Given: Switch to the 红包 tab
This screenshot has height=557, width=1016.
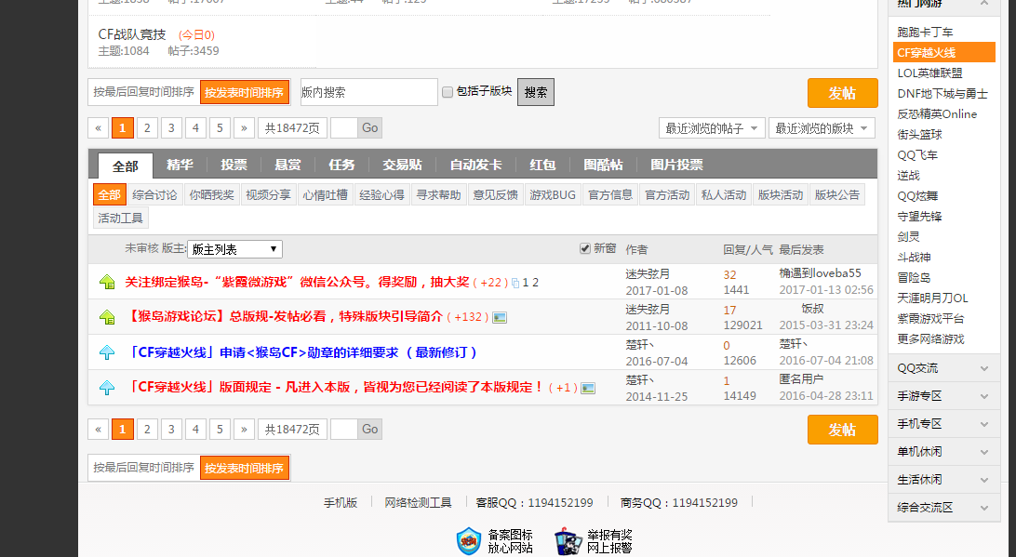Looking at the screenshot, I should pos(542,165).
